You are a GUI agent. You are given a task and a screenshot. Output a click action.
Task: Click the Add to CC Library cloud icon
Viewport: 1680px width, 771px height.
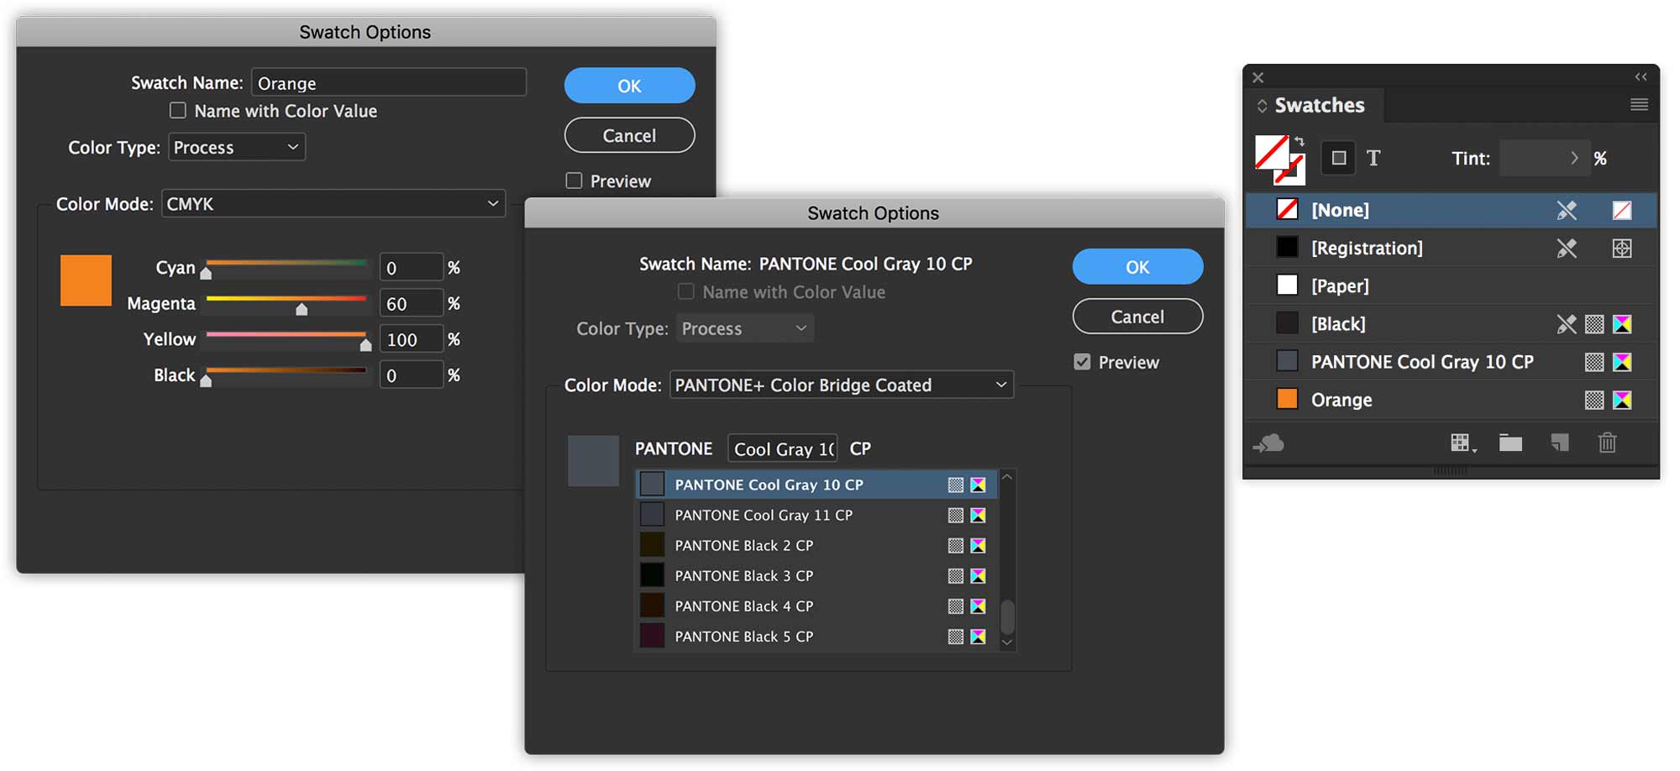click(1269, 443)
